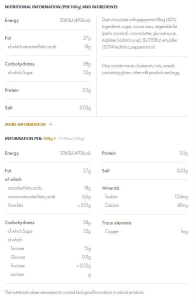
Task: Click the biological fluctuations footnote text
Action: point(74,292)
